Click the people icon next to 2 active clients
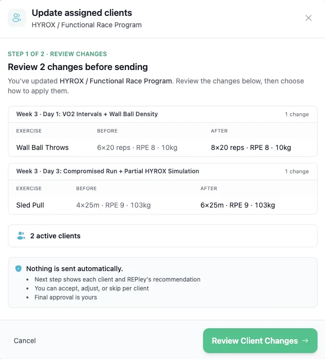Viewport: 325px width, 359px height. 21,236
